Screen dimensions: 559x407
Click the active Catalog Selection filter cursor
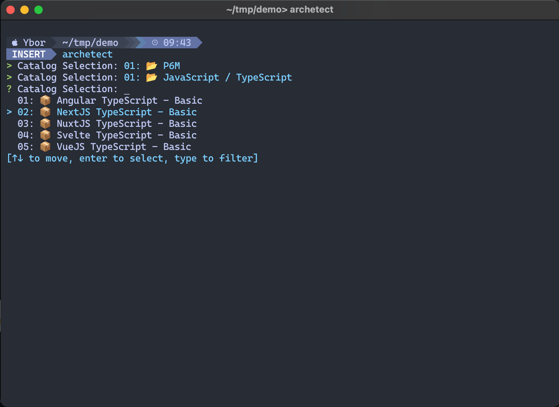[x=127, y=93]
